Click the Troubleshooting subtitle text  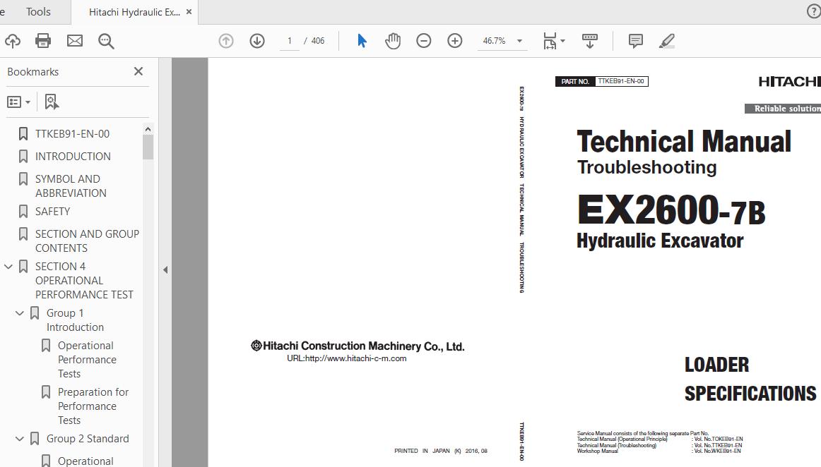tap(646, 167)
